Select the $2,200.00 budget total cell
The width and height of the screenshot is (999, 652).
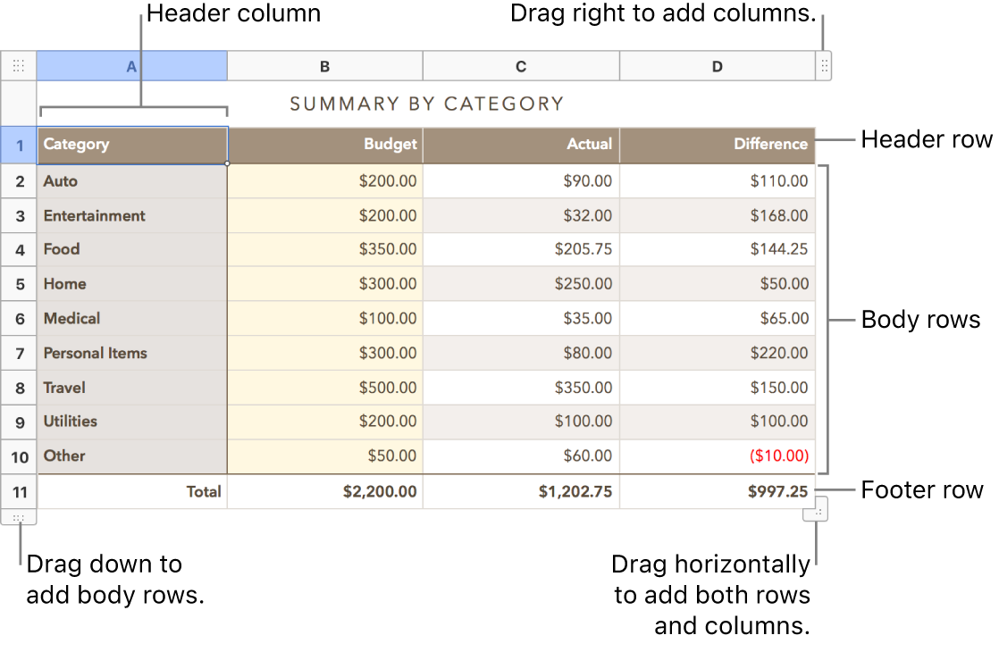click(324, 491)
